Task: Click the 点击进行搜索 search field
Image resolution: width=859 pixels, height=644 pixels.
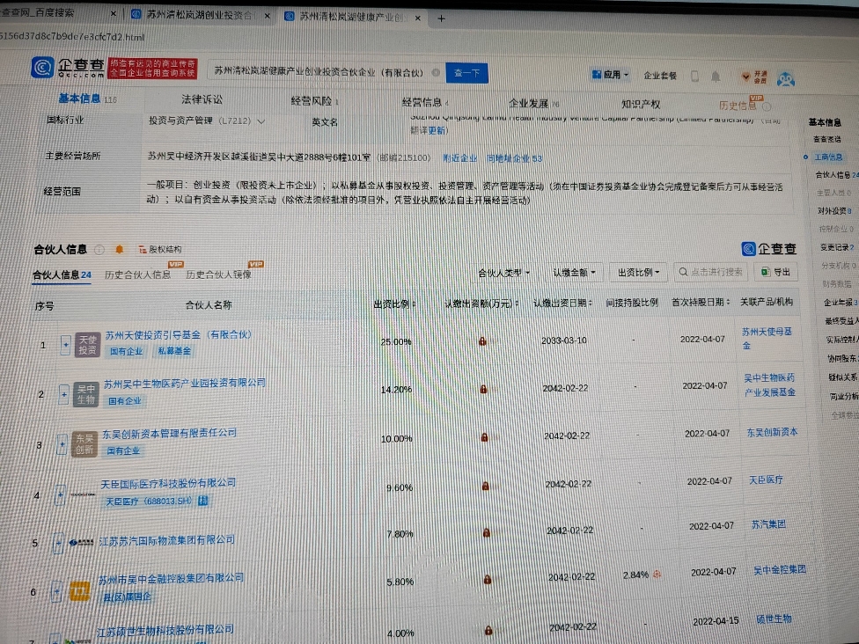Action: point(710,272)
